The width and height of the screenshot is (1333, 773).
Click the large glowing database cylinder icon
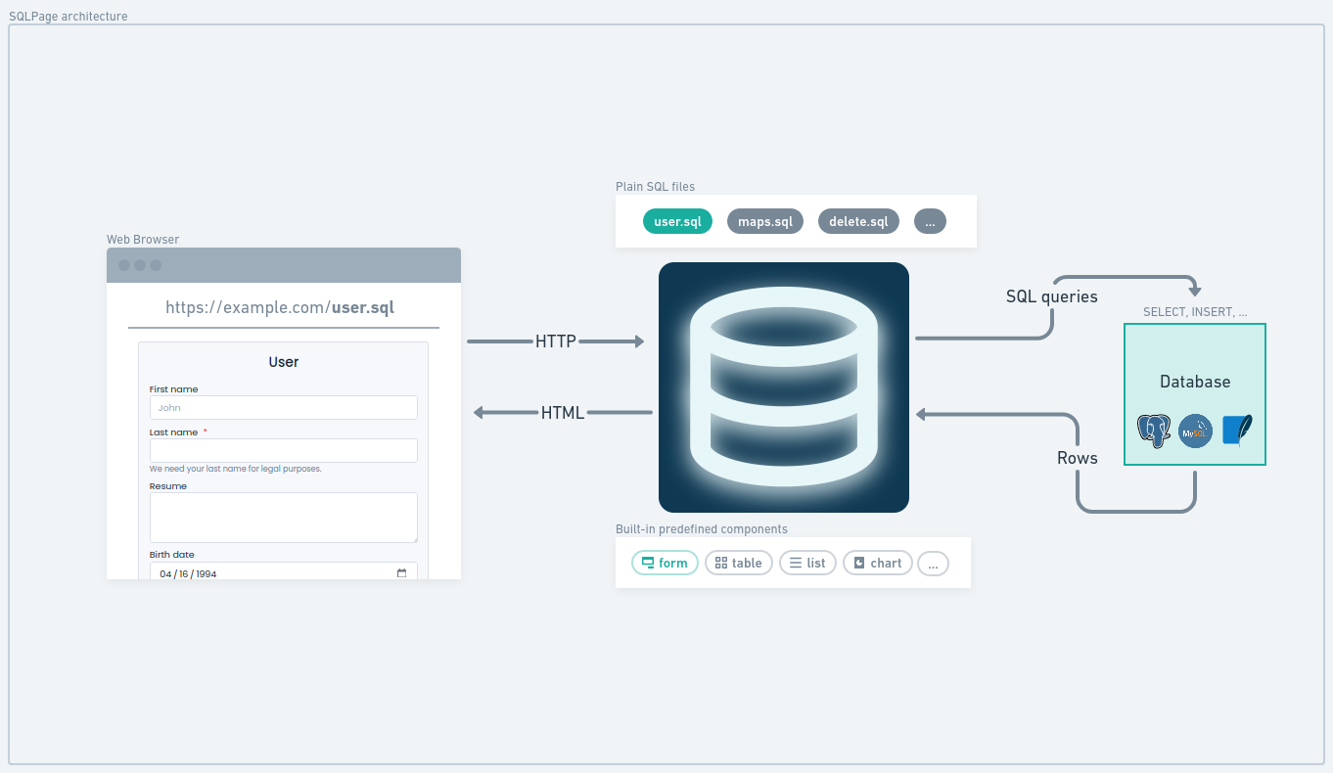[x=784, y=387]
